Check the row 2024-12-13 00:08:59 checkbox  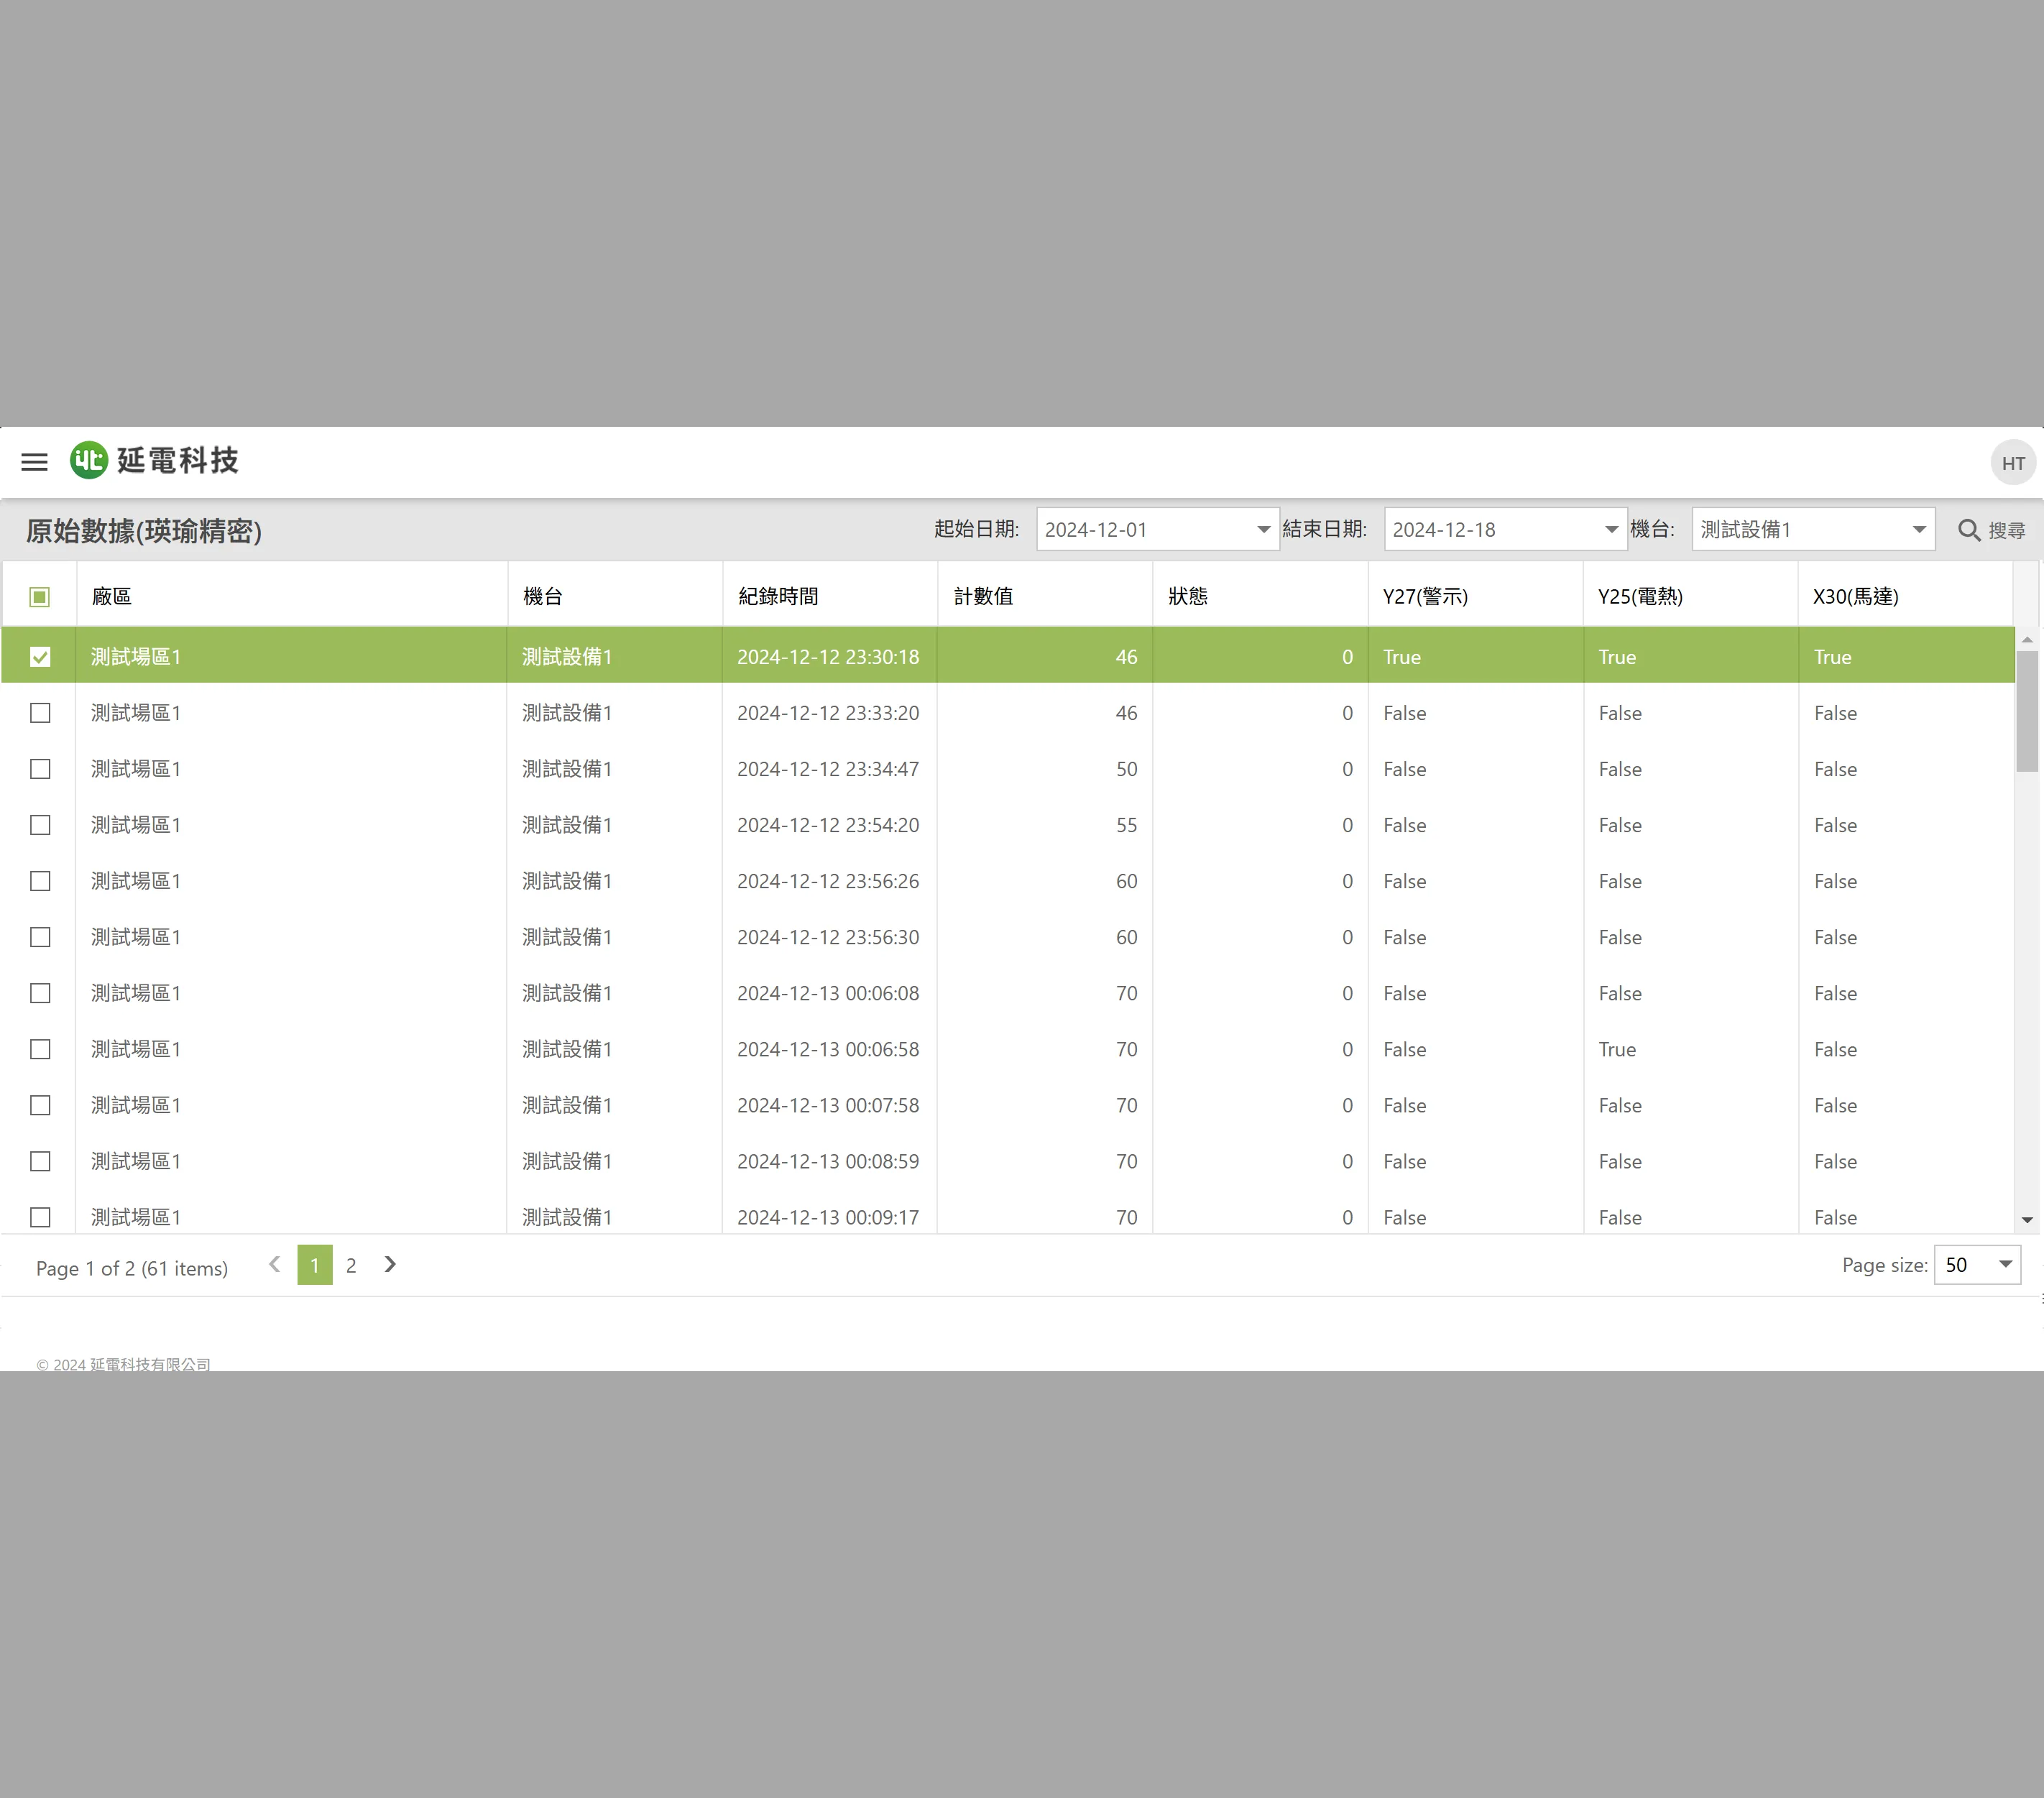pos(40,1161)
